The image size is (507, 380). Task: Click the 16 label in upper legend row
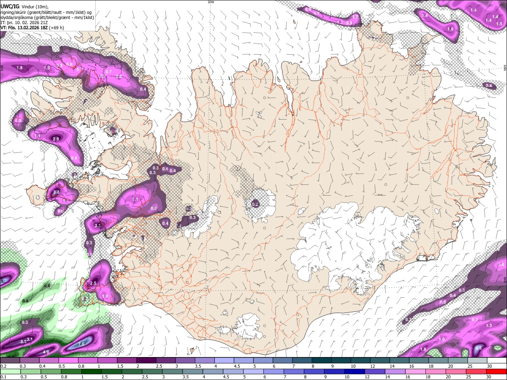[412, 366]
